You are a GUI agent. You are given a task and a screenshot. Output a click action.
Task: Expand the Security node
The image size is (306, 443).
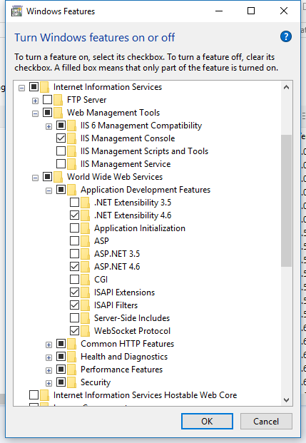point(49,383)
